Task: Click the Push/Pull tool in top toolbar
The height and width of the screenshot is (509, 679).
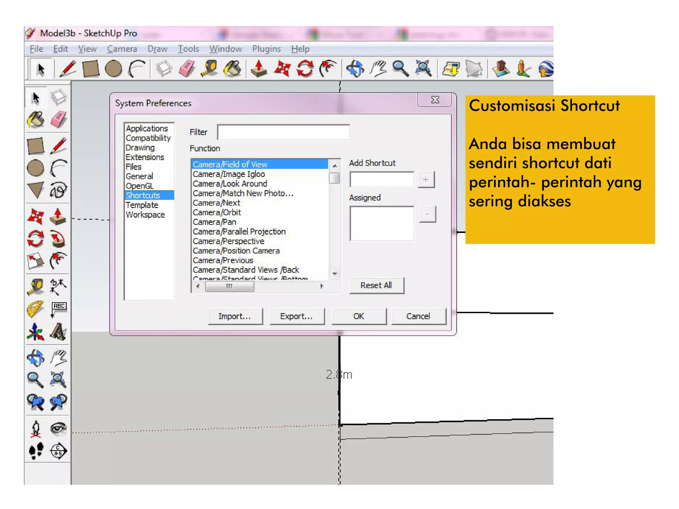Action: [259, 69]
